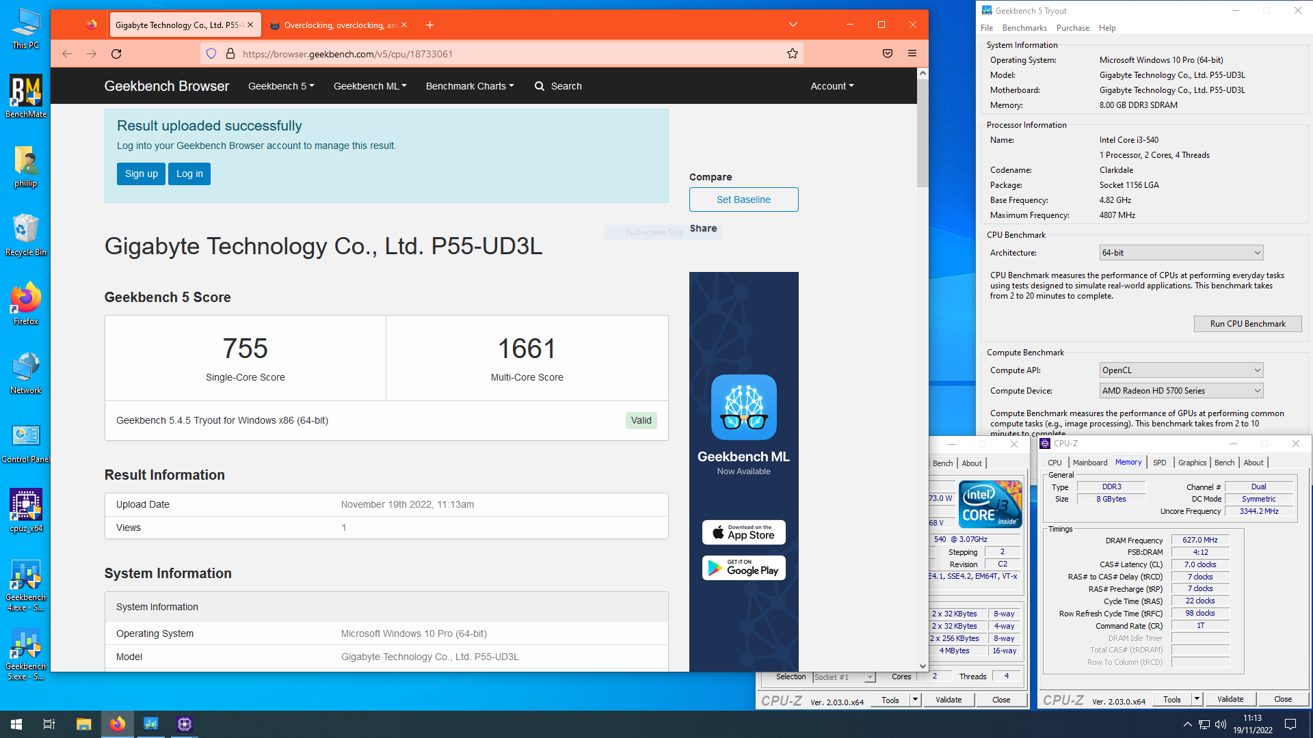Open Tools dropdown arrow in CPU-Z Memory window
This screenshot has height=738, width=1313.
click(1197, 699)
